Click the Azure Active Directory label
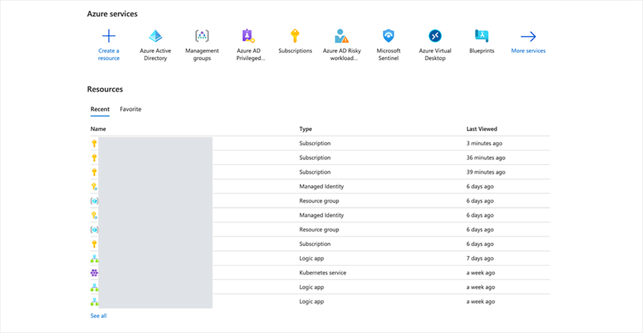The width and height of the screenshot is (643, 333). pos(155,54)
